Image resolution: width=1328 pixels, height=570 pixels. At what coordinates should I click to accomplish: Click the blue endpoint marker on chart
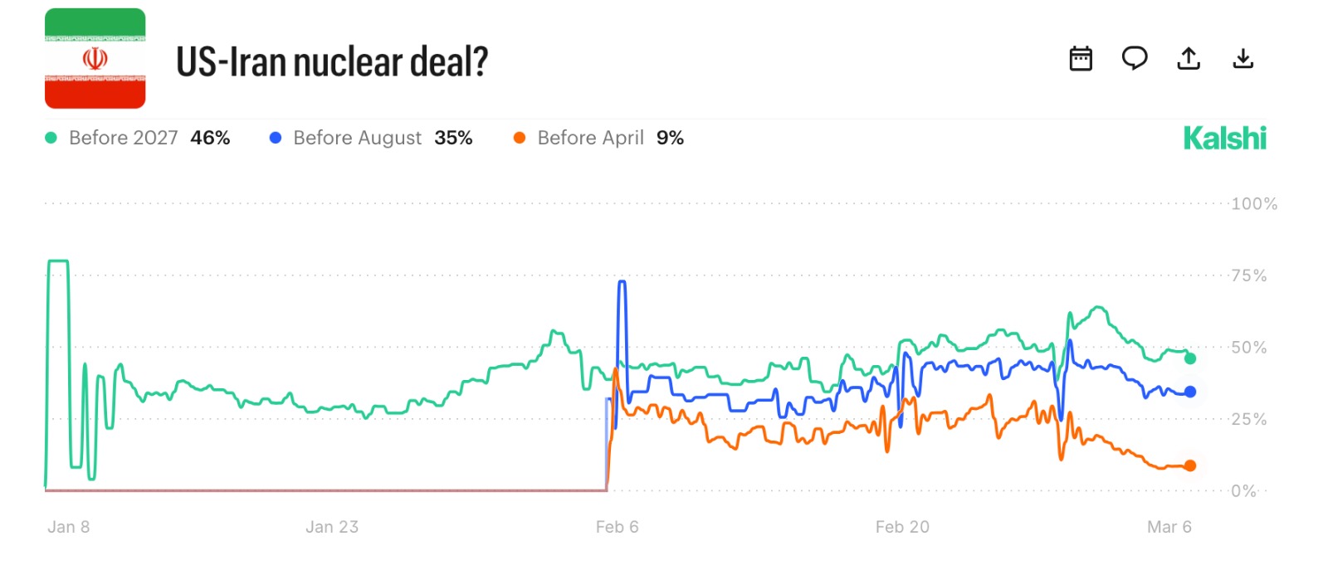tap(1190, 392)
